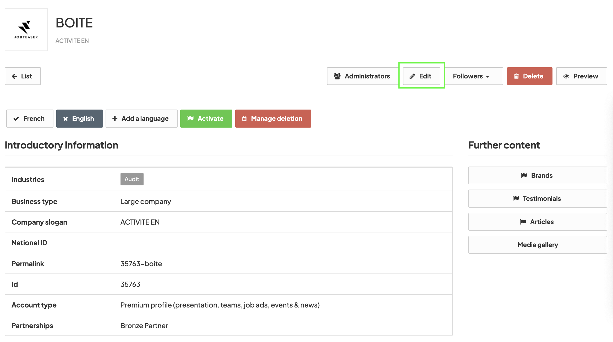Click the trash icon on Delete button
The image size is (613, 342).
click(x=516, y=76)
